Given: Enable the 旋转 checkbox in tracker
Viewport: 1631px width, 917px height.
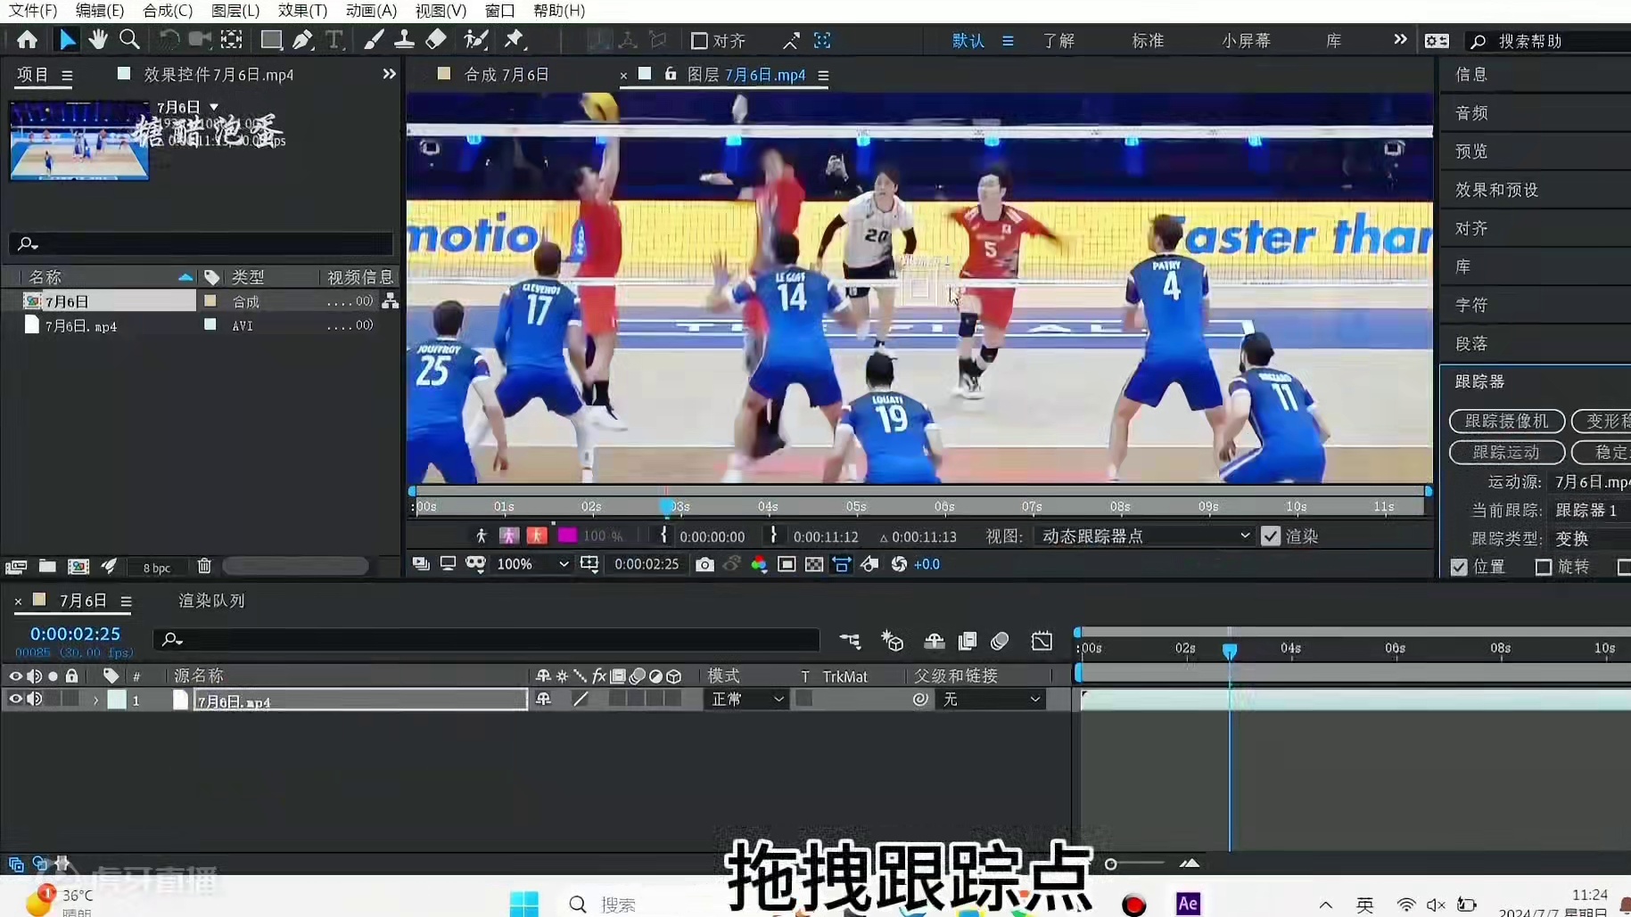Looking at the screenshot, I should tap(1544, 567).
